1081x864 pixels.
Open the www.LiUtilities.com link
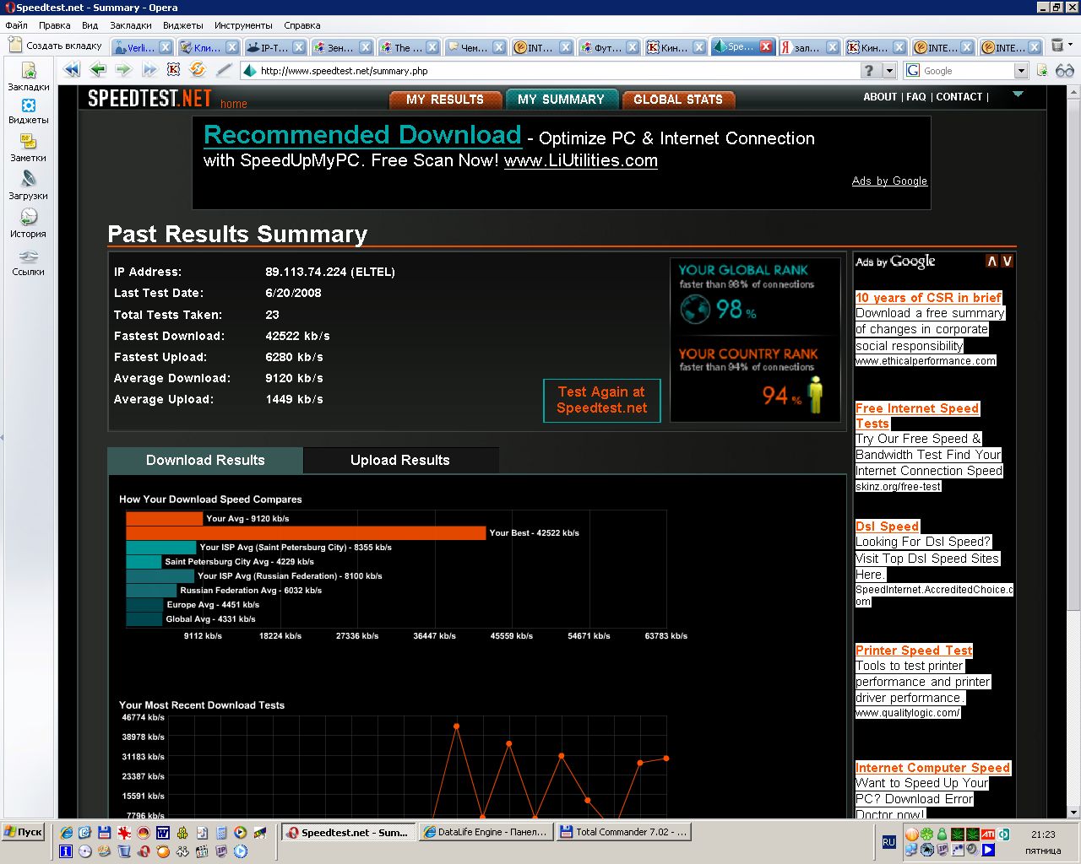(581, 160)
